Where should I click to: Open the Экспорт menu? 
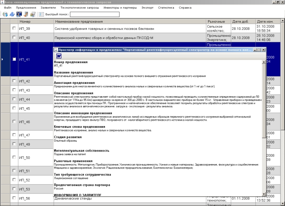coord(147,7)
